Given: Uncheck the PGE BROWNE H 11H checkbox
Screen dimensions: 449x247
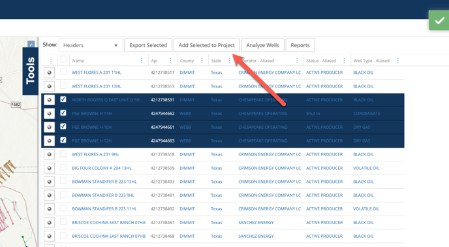Looking at the screenshot, I should (63, 113).
